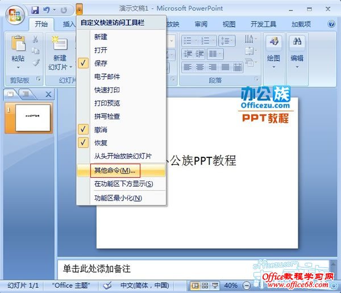Select 其他命令(M)... menu item

click(x=122, y=170)
